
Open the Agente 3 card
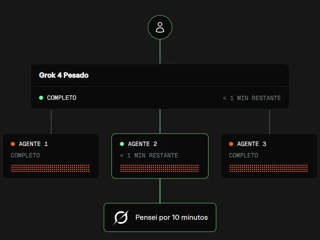[269, 156]
